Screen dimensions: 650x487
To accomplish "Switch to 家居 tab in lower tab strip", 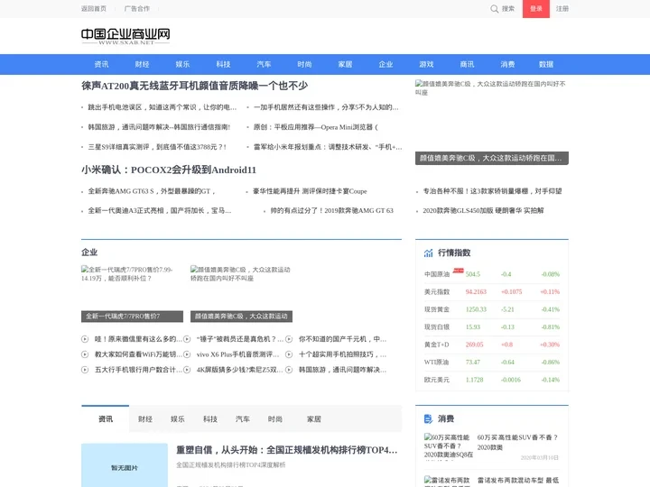I will tap(314, 419).
